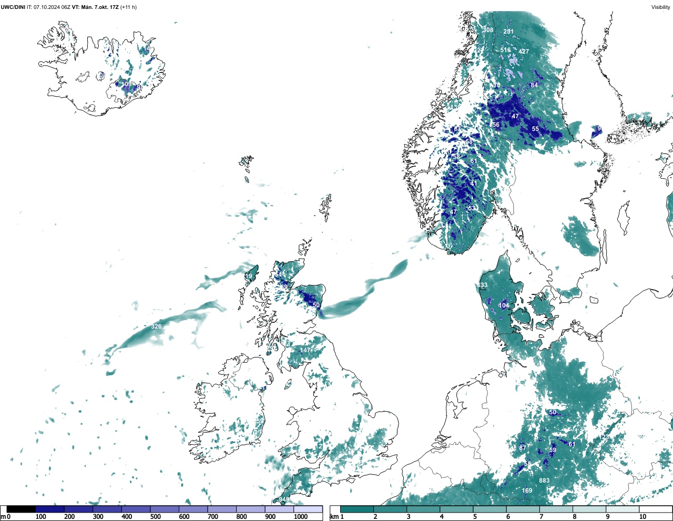673x521 pixels.
Task: Click the '308' value in northern Scandinavia
Action: (x=488, y=30)
